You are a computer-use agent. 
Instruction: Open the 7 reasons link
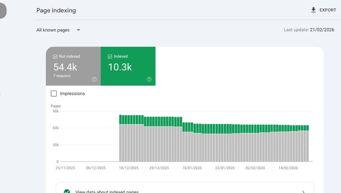(62, 76)
